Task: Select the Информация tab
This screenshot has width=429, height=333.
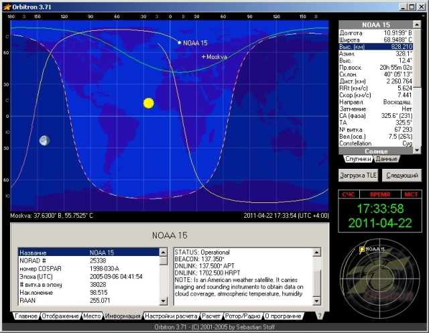Action: (x=123, y=316)
